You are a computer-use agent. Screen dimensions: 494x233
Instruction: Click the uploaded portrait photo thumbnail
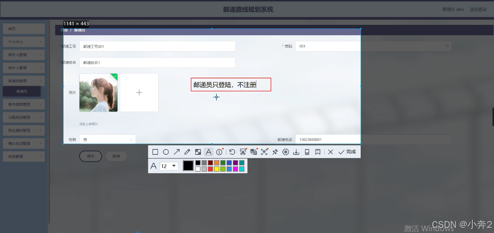pyautogui.click(x=98, y=92)
